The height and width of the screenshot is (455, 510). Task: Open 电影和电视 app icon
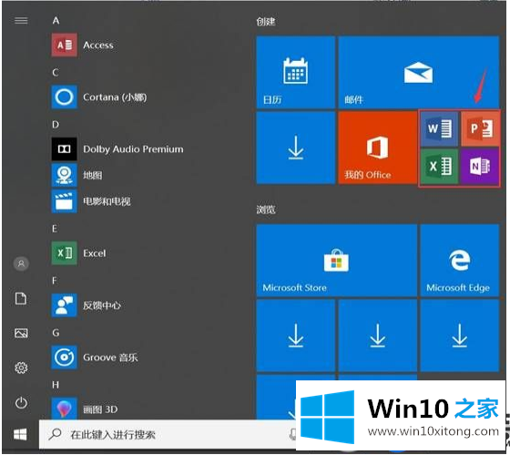click(x=64, y=201)
